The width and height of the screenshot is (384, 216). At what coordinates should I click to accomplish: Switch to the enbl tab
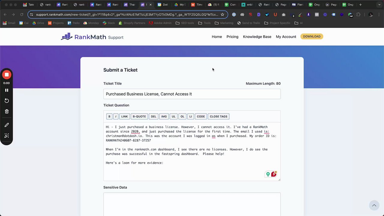247,4
